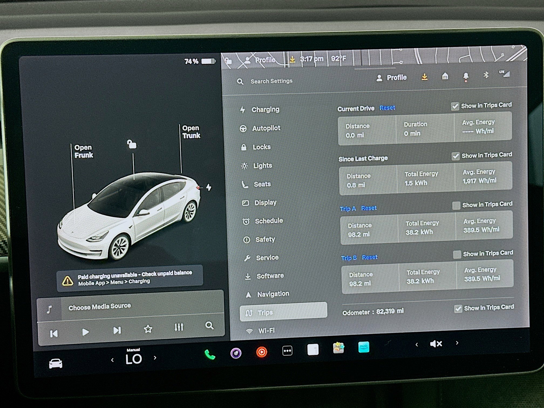Tap the LO temperature setting

click(x=134, y=359)
